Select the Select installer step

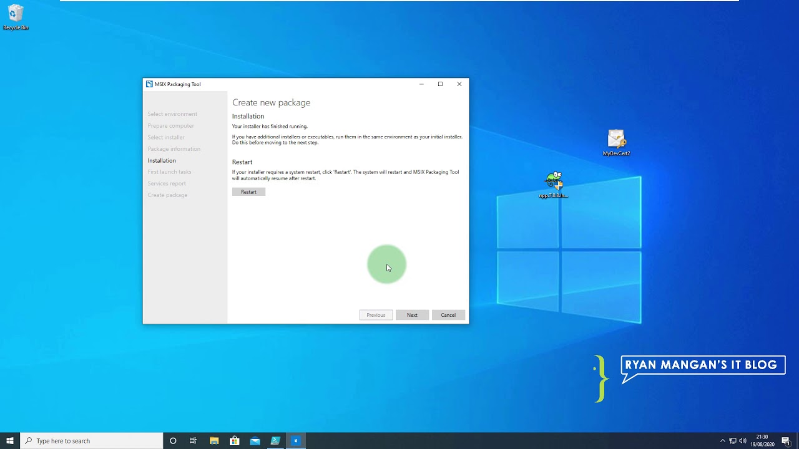[166, 137]
